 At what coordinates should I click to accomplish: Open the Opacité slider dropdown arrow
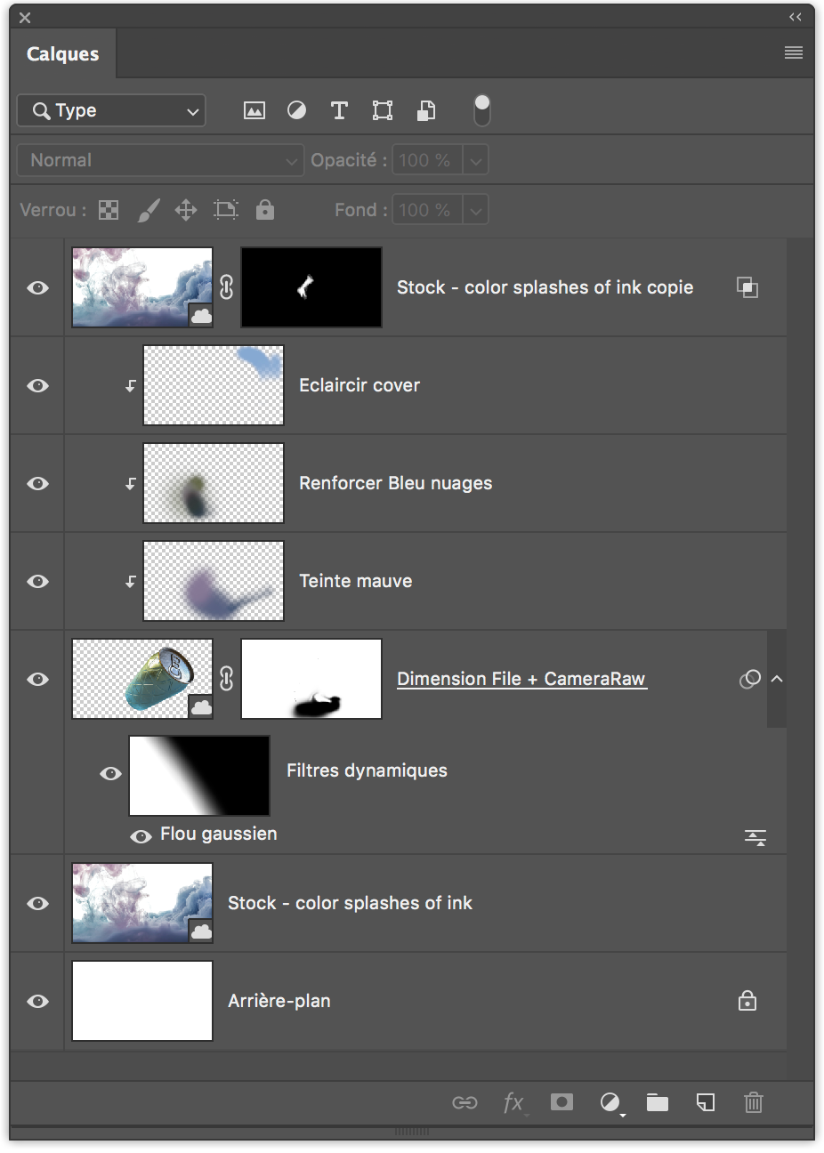click(x=476, y=161)
